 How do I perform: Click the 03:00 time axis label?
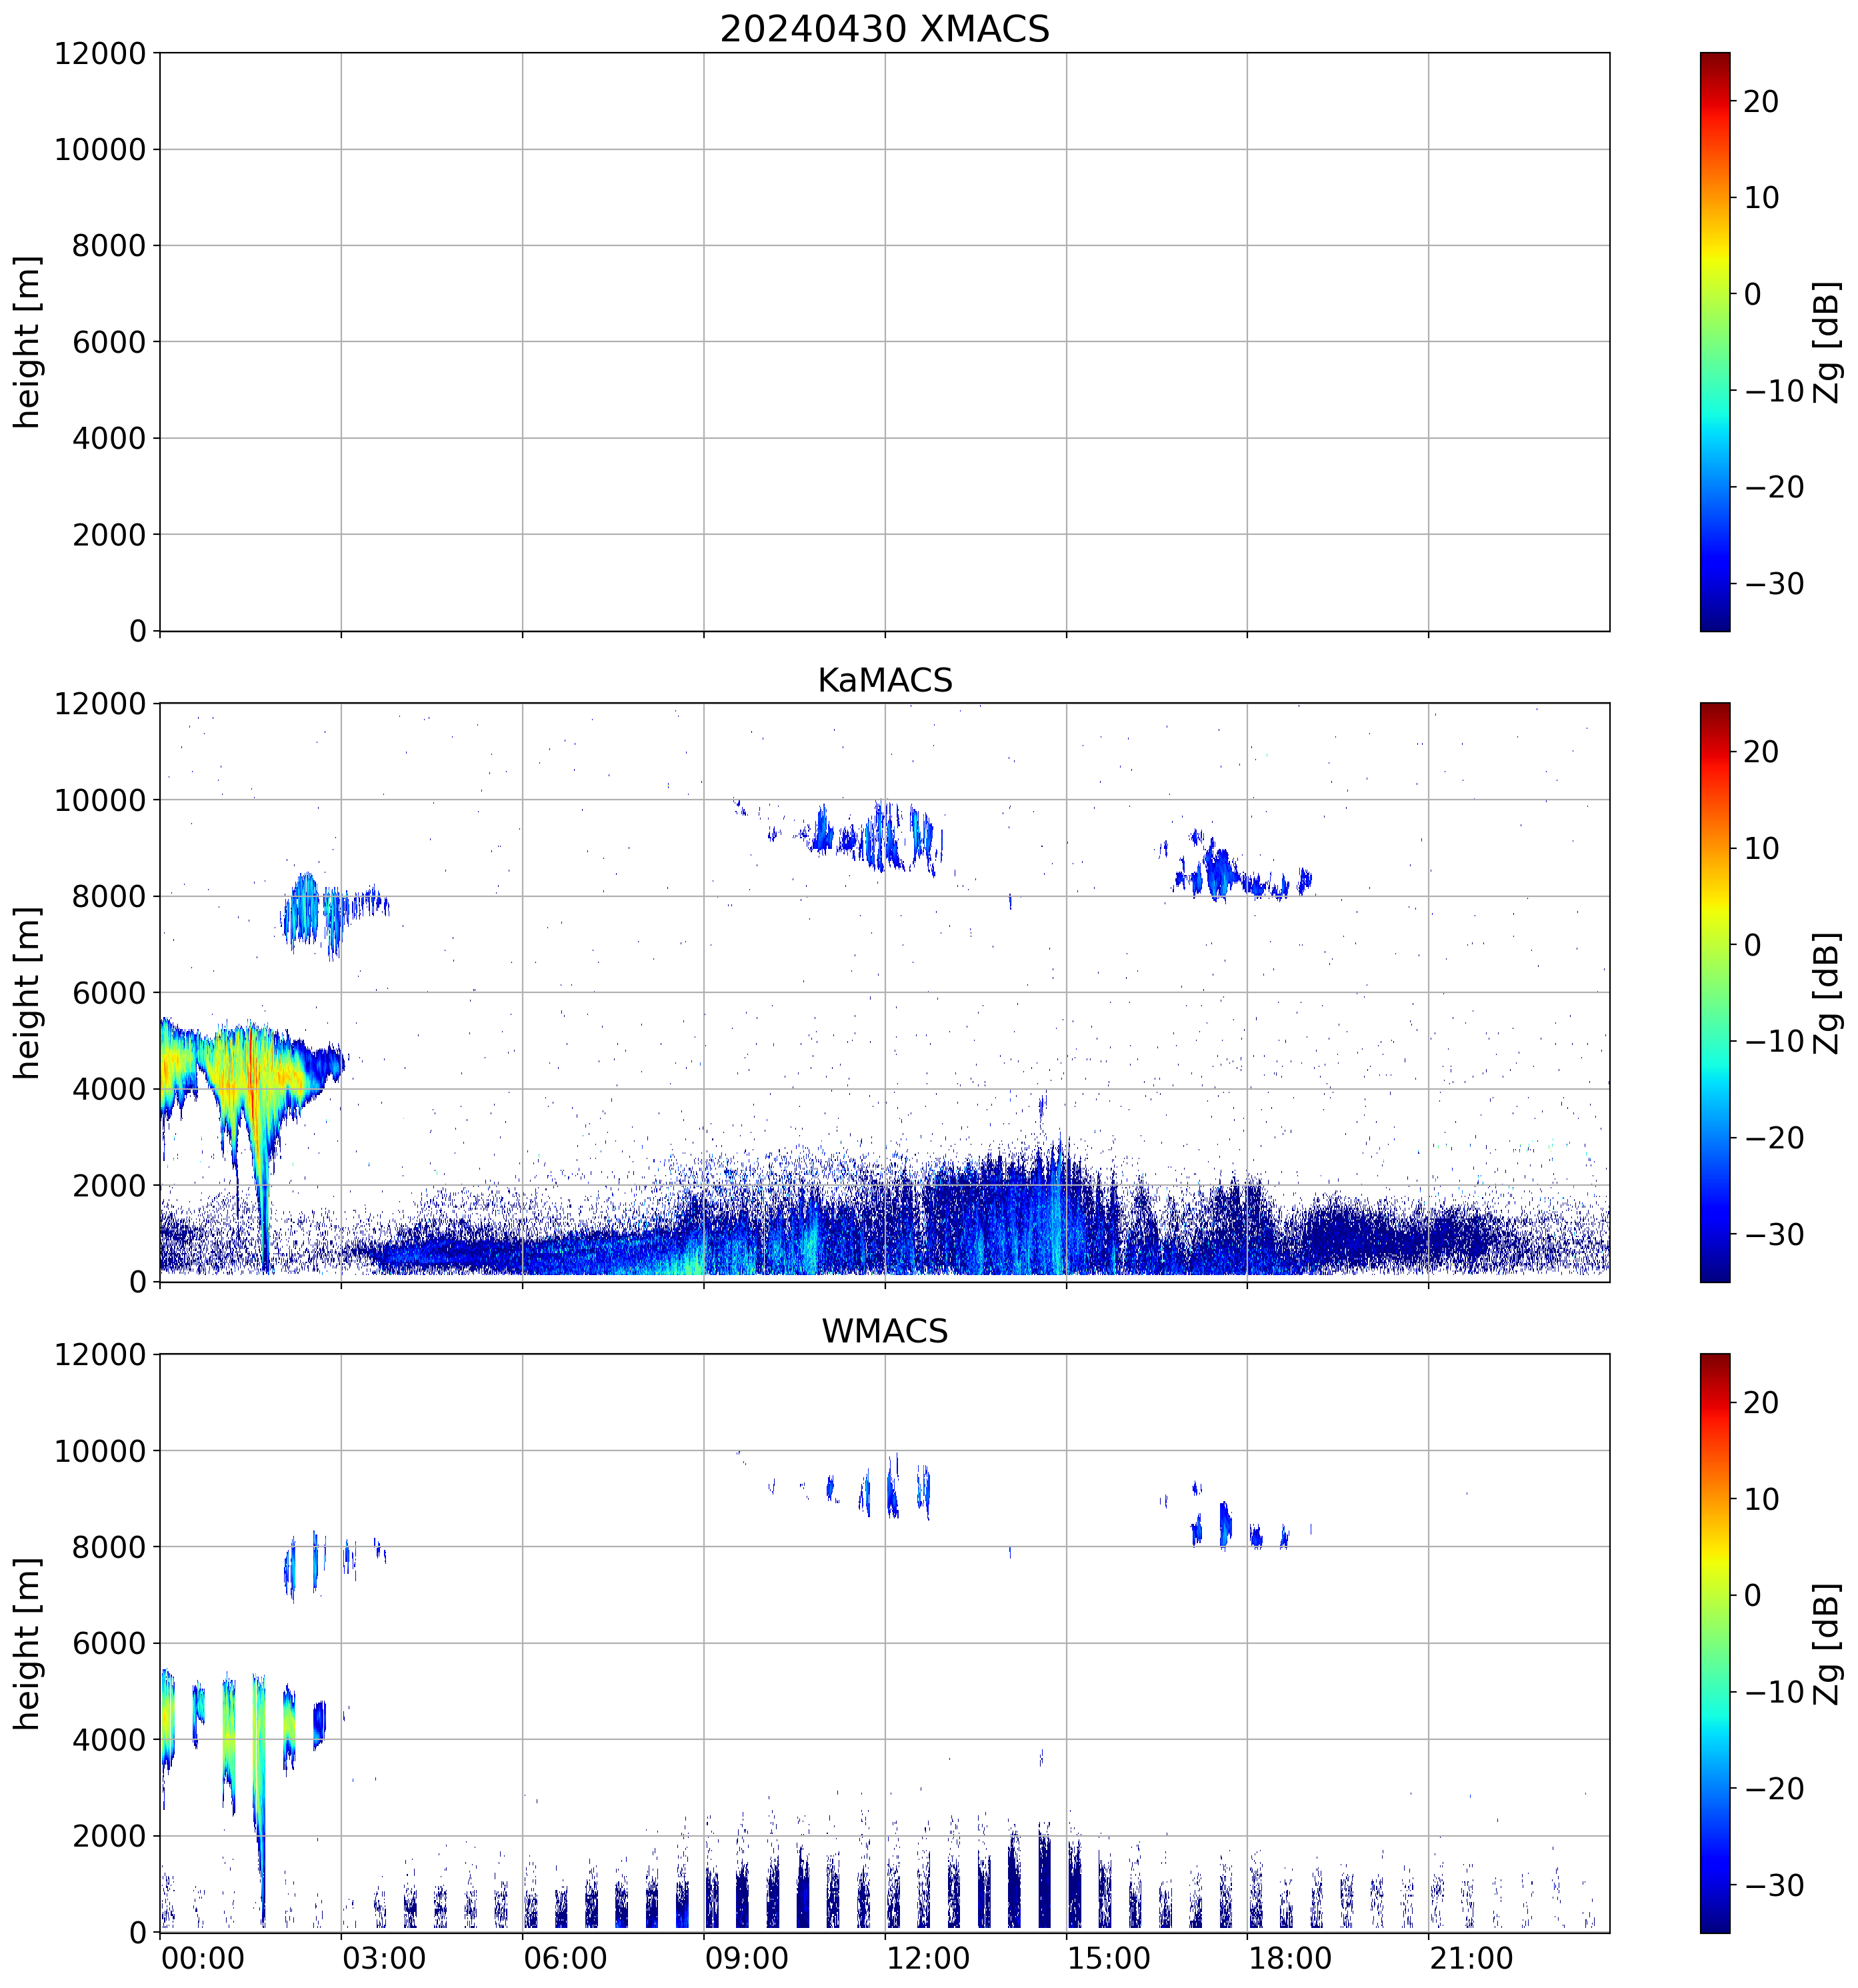point(384,1958)
